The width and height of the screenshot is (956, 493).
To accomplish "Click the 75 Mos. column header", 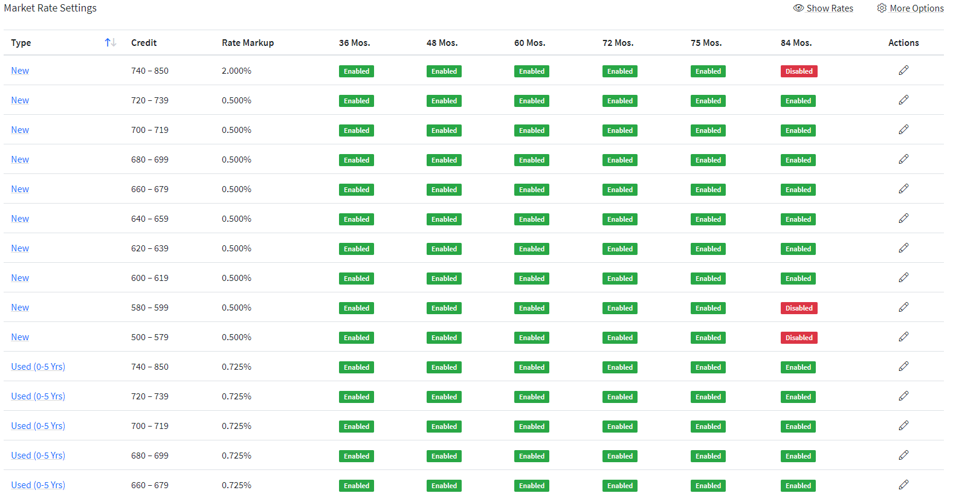I will point(706,43).
